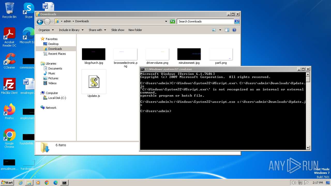
Task: Select the Update.js script file
Action: 94,84
